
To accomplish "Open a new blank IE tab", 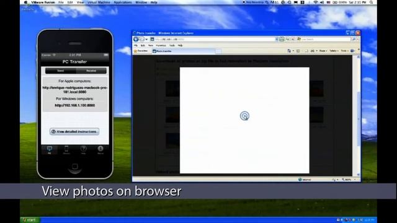I will (218, 51).
